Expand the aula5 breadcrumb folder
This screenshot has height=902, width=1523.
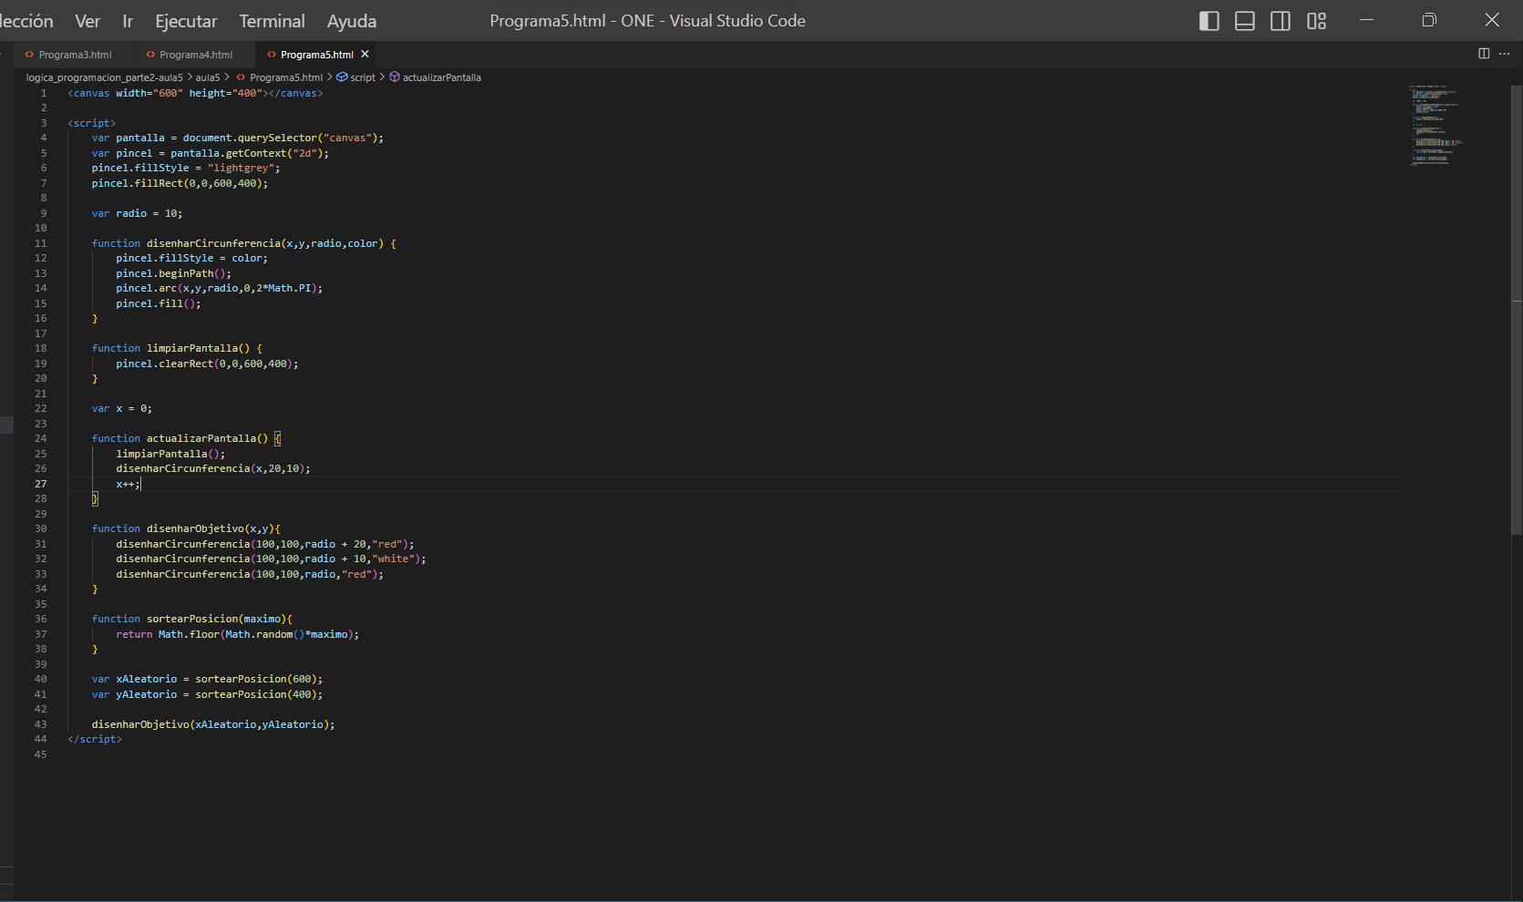(208, 77)
